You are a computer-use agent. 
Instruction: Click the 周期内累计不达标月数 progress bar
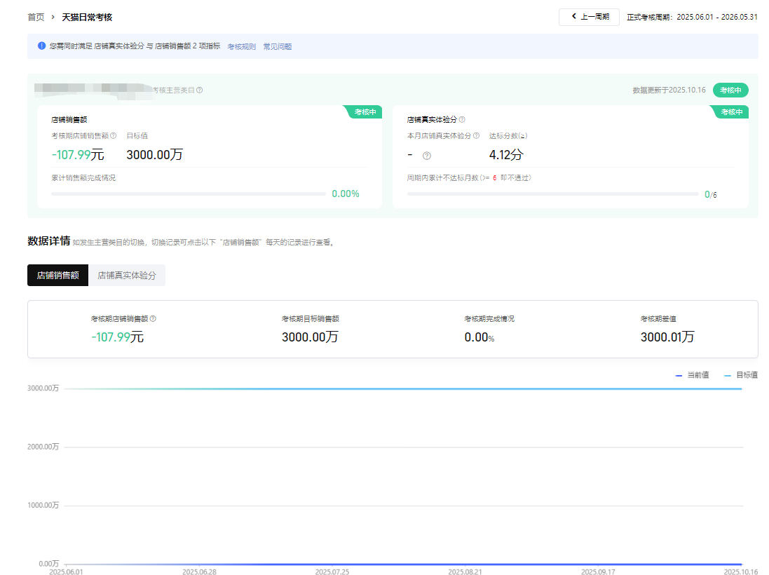pos(552,194)
